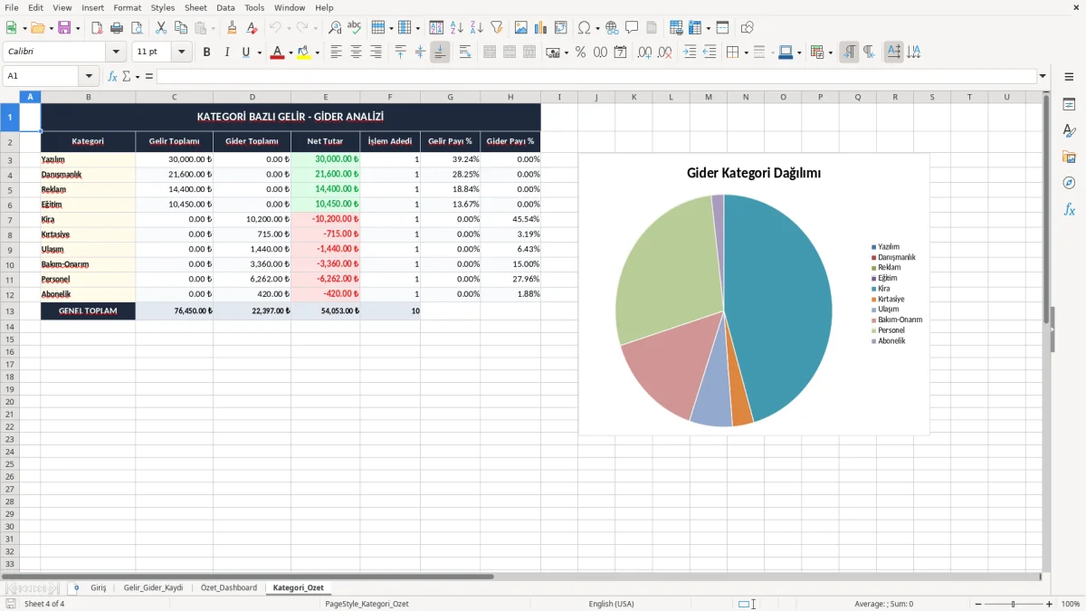Set right-to-left text direction

(869, 53)
